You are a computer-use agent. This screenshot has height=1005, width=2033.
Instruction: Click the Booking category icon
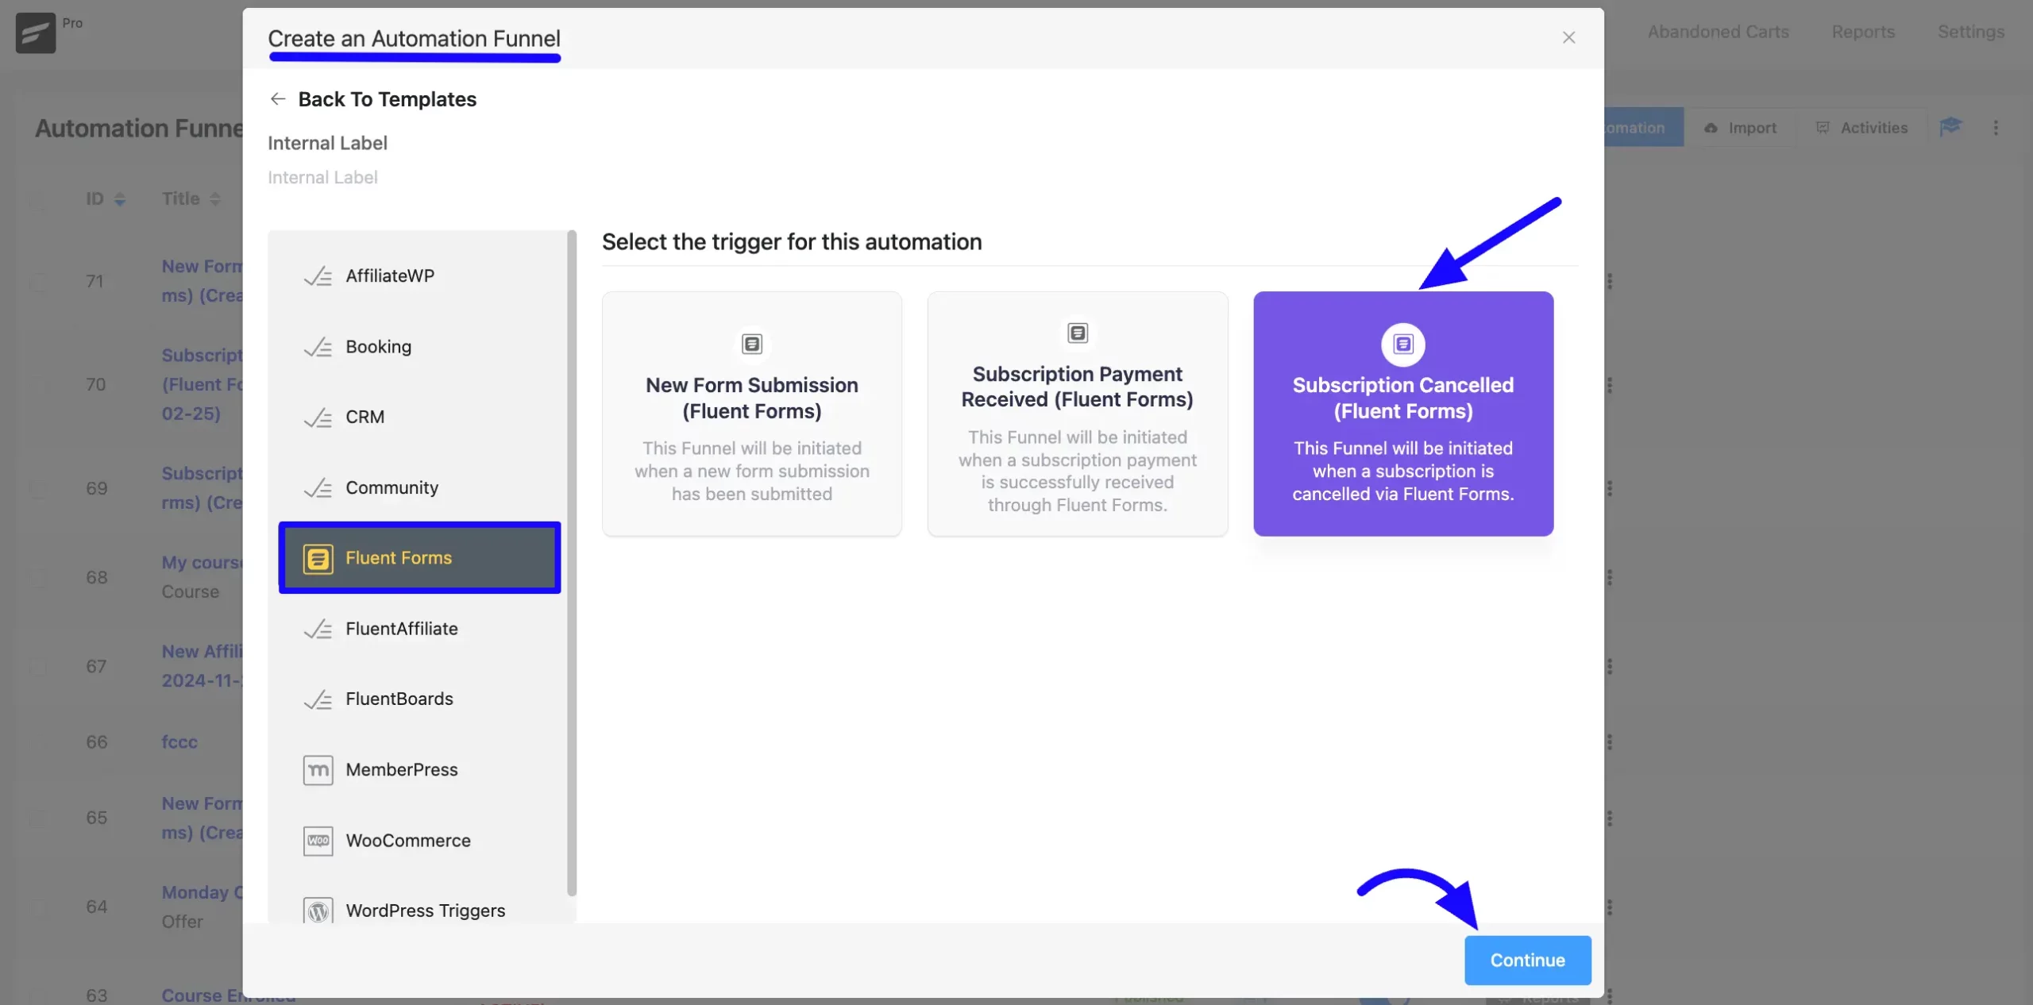click(x=318, y=347)
